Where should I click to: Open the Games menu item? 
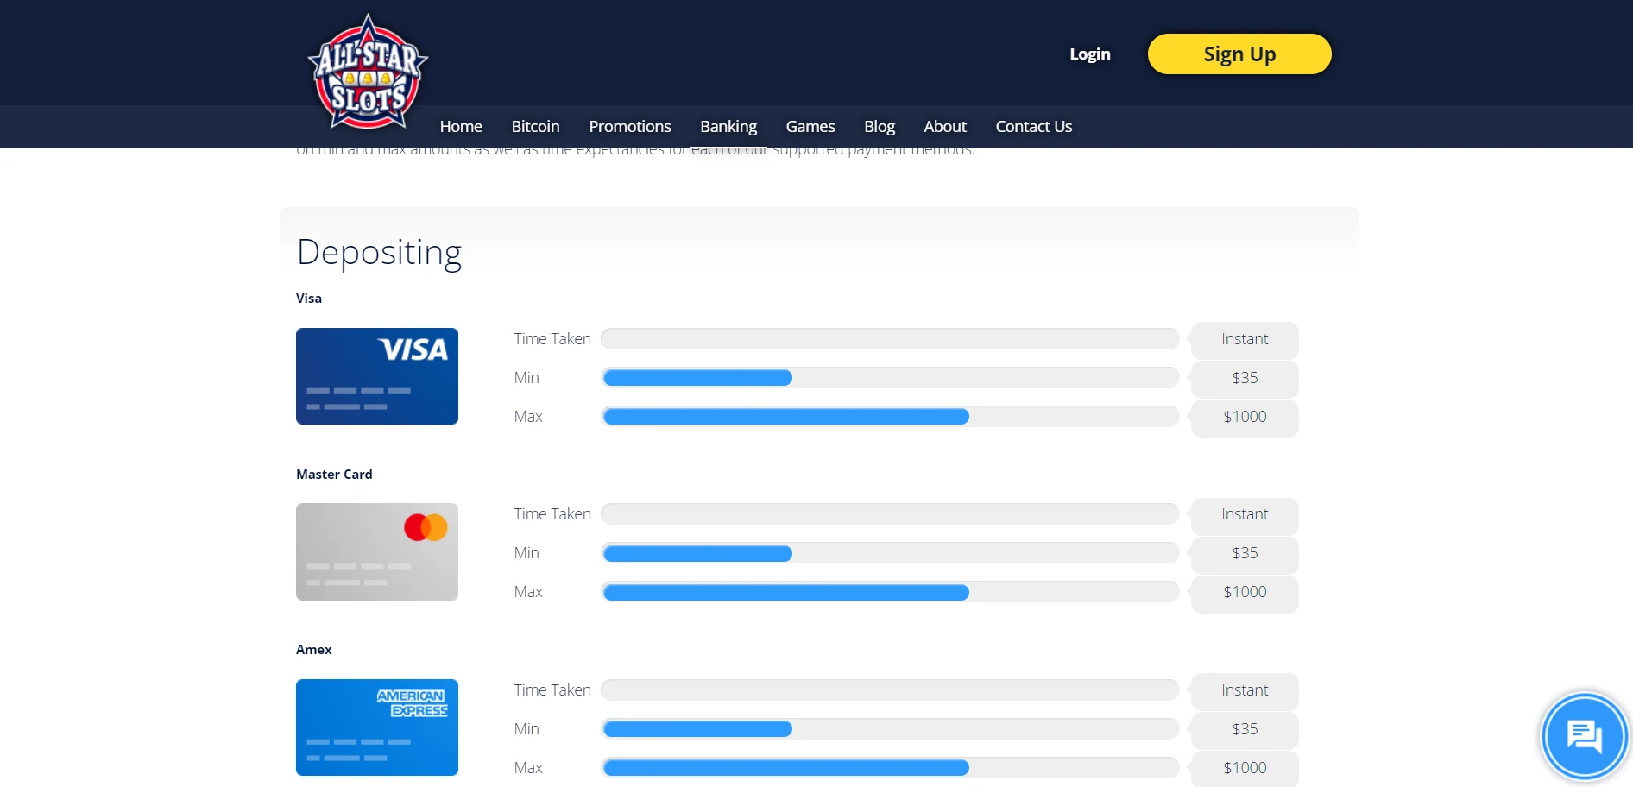coord(810,127)
